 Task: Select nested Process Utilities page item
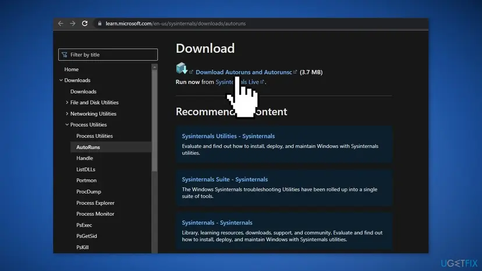[94, 136]
